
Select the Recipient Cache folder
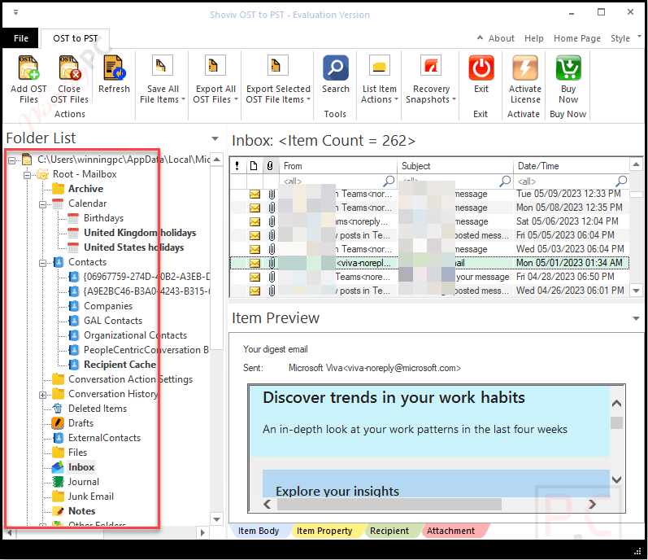[x=120, y=365]
